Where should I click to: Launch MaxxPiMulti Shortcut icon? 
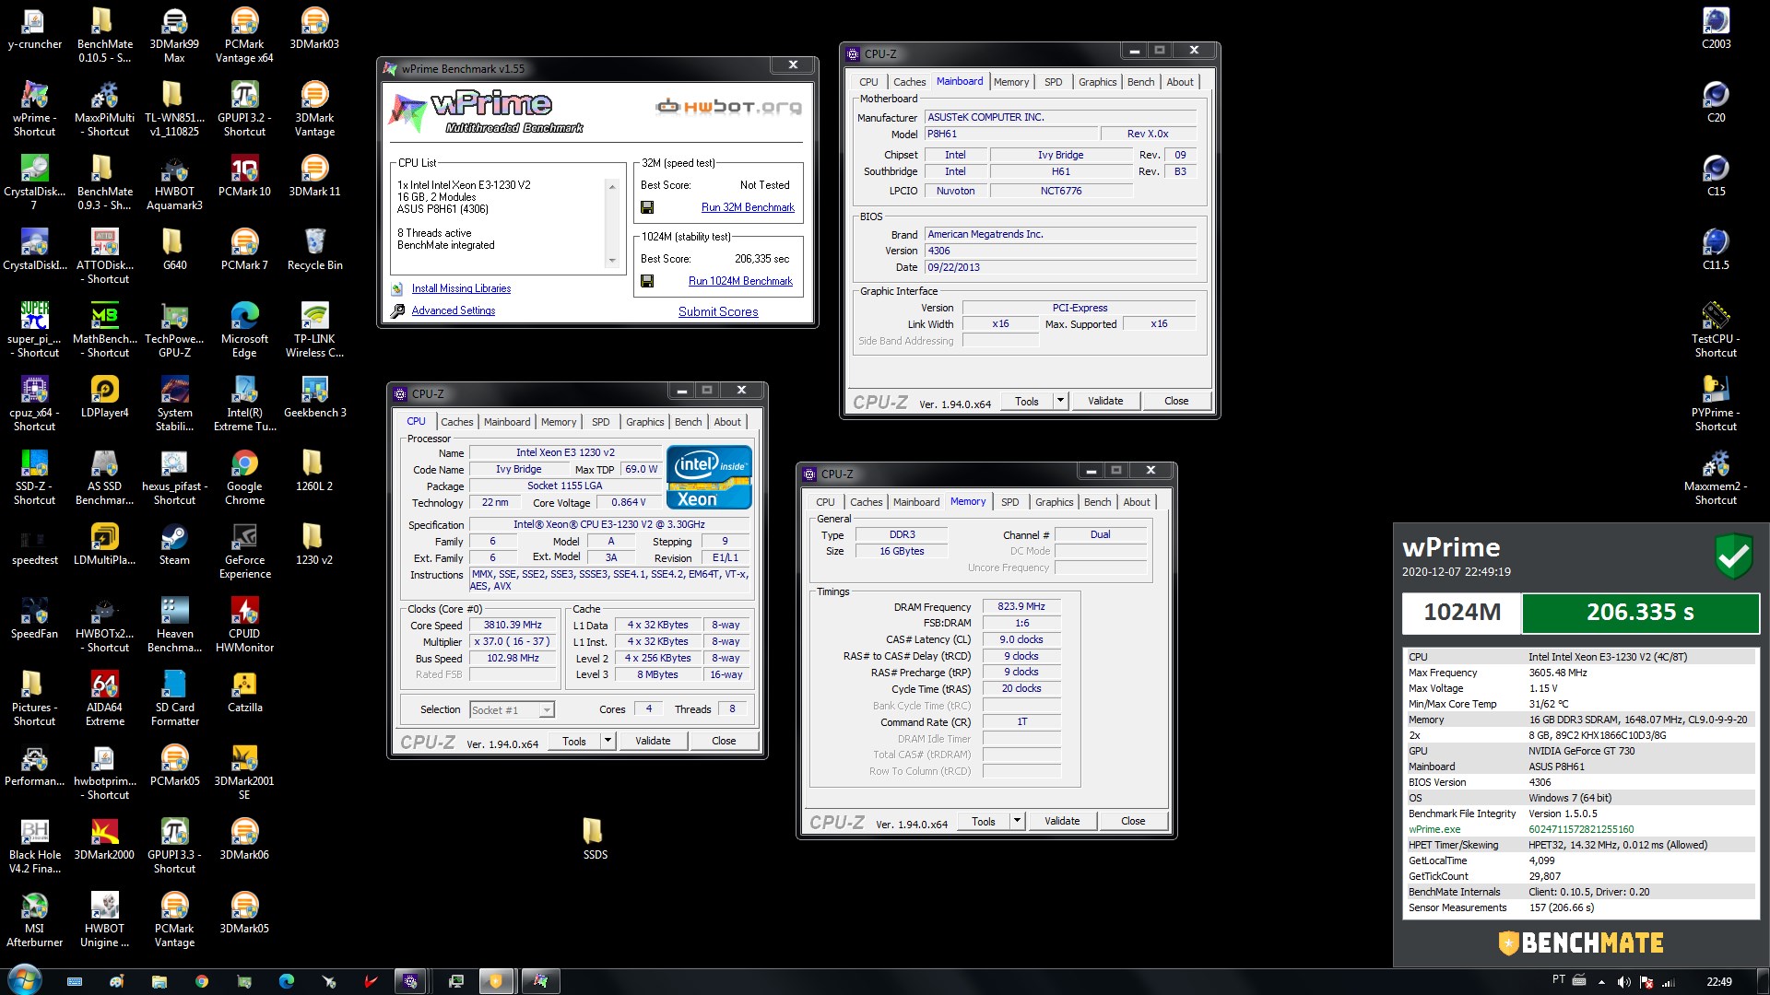(104, 110)
